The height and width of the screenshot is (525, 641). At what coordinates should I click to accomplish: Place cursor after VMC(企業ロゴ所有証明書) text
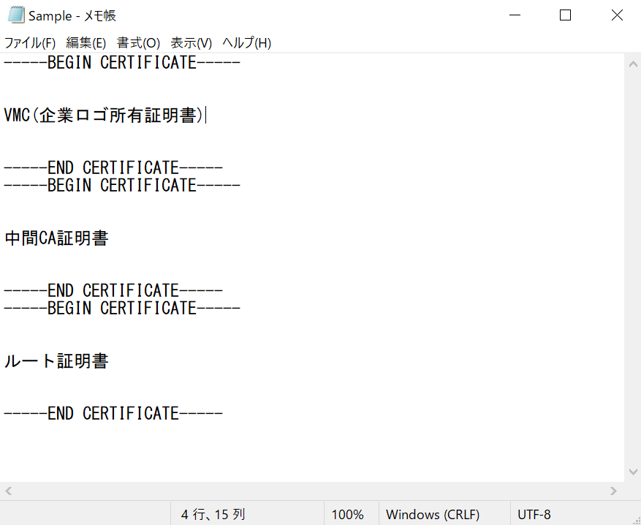click(x=205, y=116)
